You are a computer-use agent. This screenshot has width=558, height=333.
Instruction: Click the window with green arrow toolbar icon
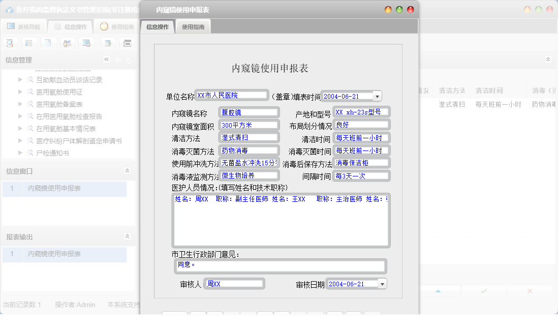tap(108, 43)
